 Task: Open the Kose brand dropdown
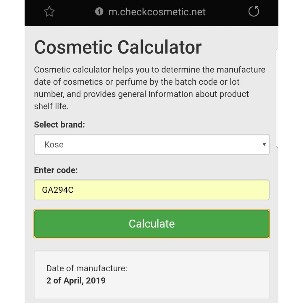click(151, 144)
